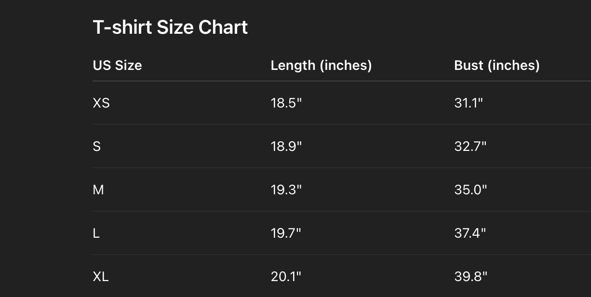Click the 18.9" length value
This screenshot has width=591, height=297.
[286, 147]
